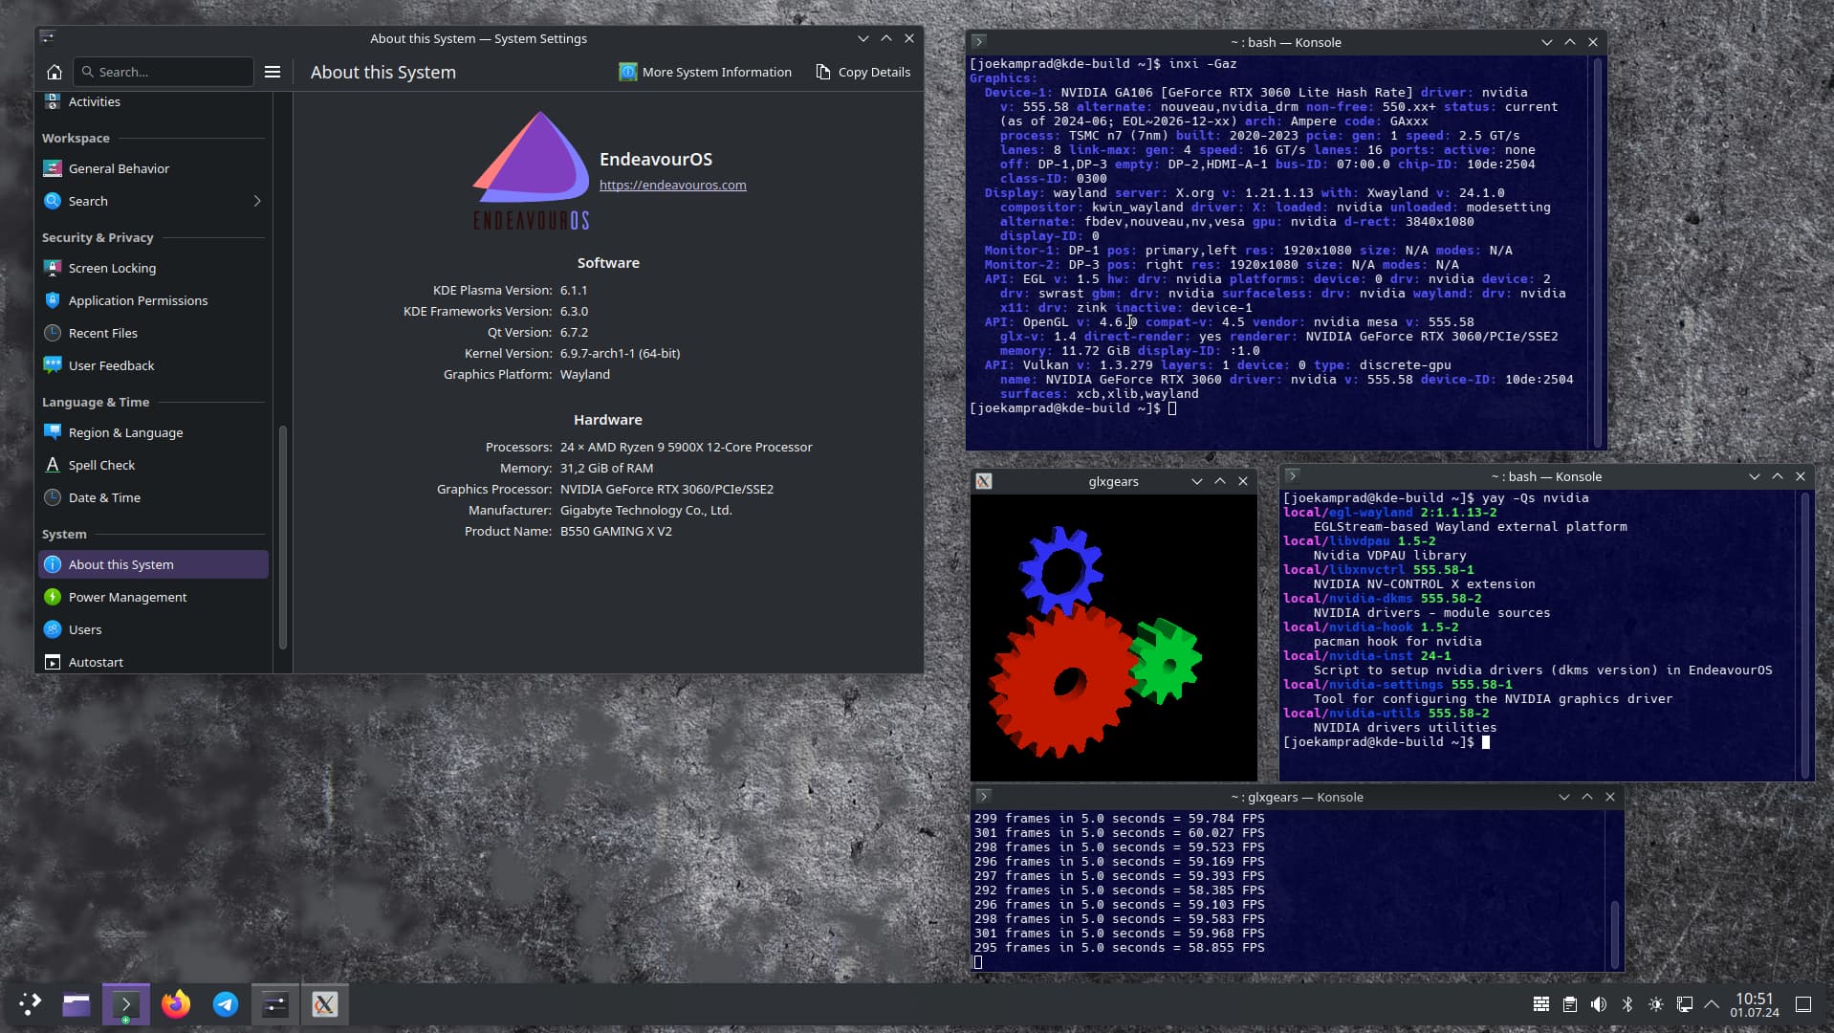Open User Feedback settings
Image resolution: width=1834 pixels, height=1033 pixels.
pos(153,365)
